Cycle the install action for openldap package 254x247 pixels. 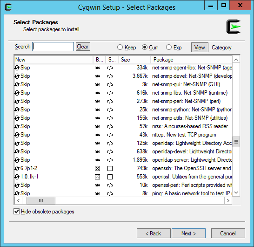[17, 143]
